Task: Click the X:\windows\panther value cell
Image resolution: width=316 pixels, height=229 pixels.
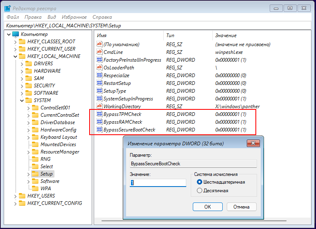Action: click(237, 107)
